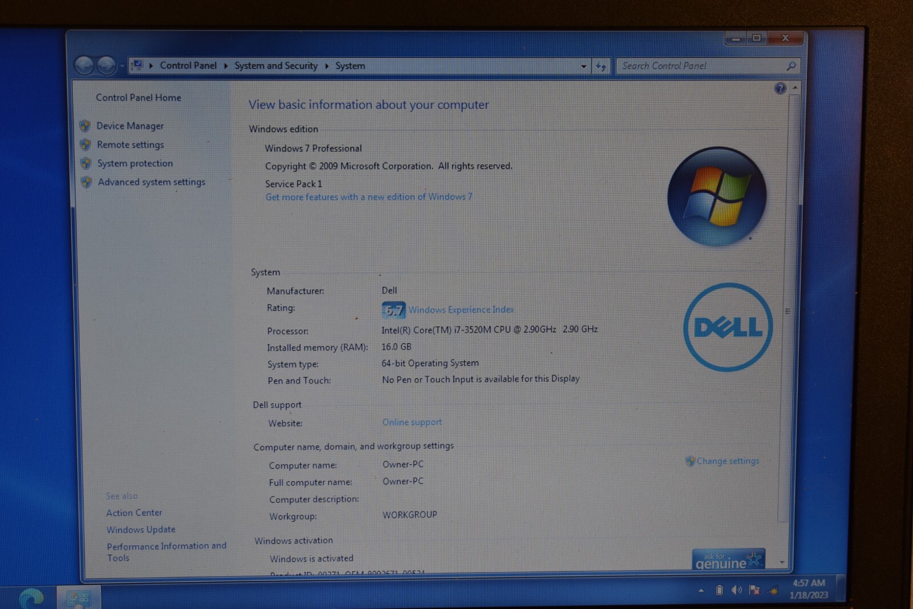Screen dimensions: 913x609
Task: Click Windows is activated text
Action: [x=312, y=559]
